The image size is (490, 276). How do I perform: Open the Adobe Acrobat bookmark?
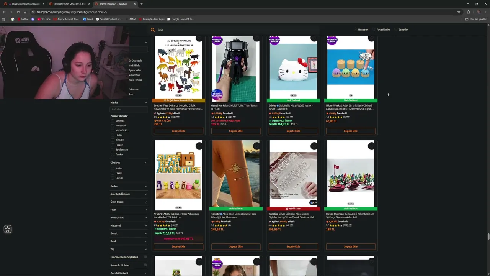coord(66,19)
